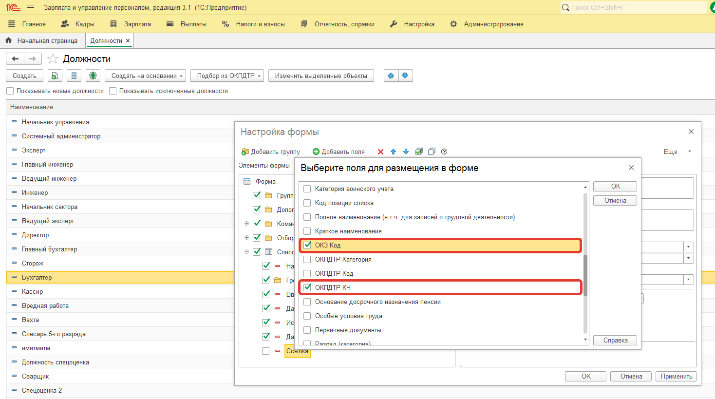
Task: Uncheck the ОКЗ Код field checkbox
Action: pyautogui.click(x=307, y=245)
